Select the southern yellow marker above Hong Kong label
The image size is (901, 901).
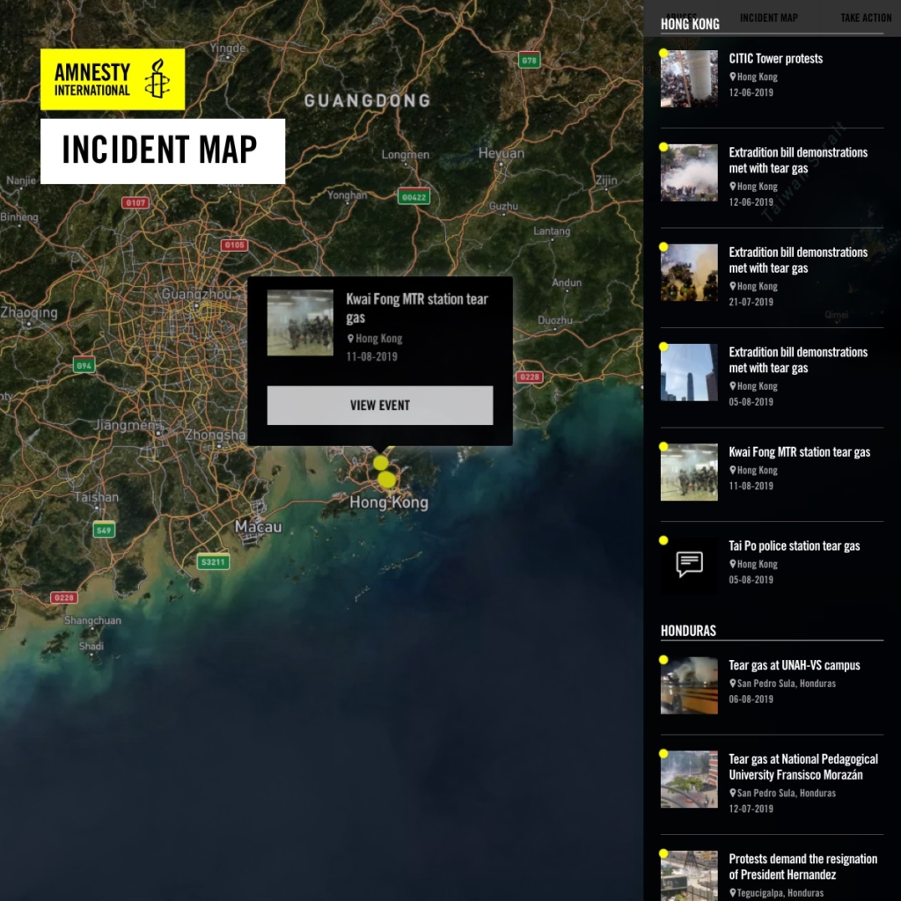(387, 480)
